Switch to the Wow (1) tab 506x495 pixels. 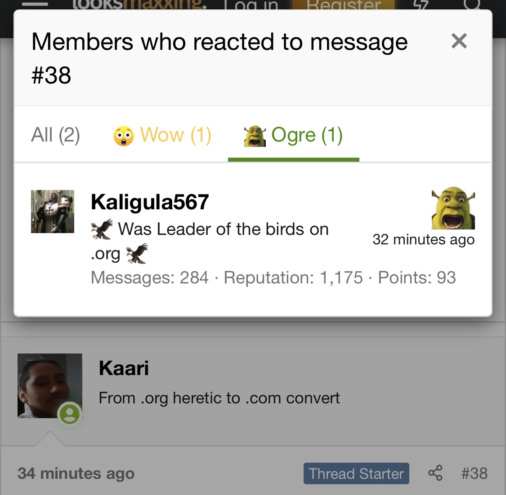[x=162, y=135]
